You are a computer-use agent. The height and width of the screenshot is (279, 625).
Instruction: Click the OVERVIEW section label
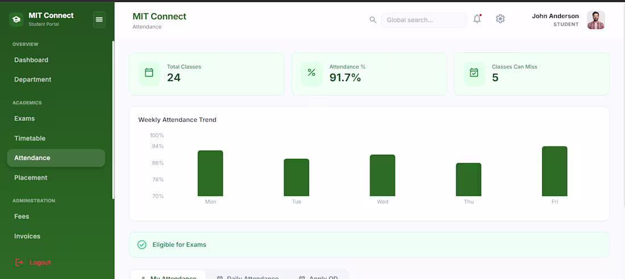coord(26,44)
